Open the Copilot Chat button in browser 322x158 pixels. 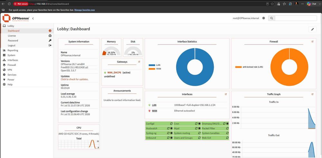[x=311, y=4]
